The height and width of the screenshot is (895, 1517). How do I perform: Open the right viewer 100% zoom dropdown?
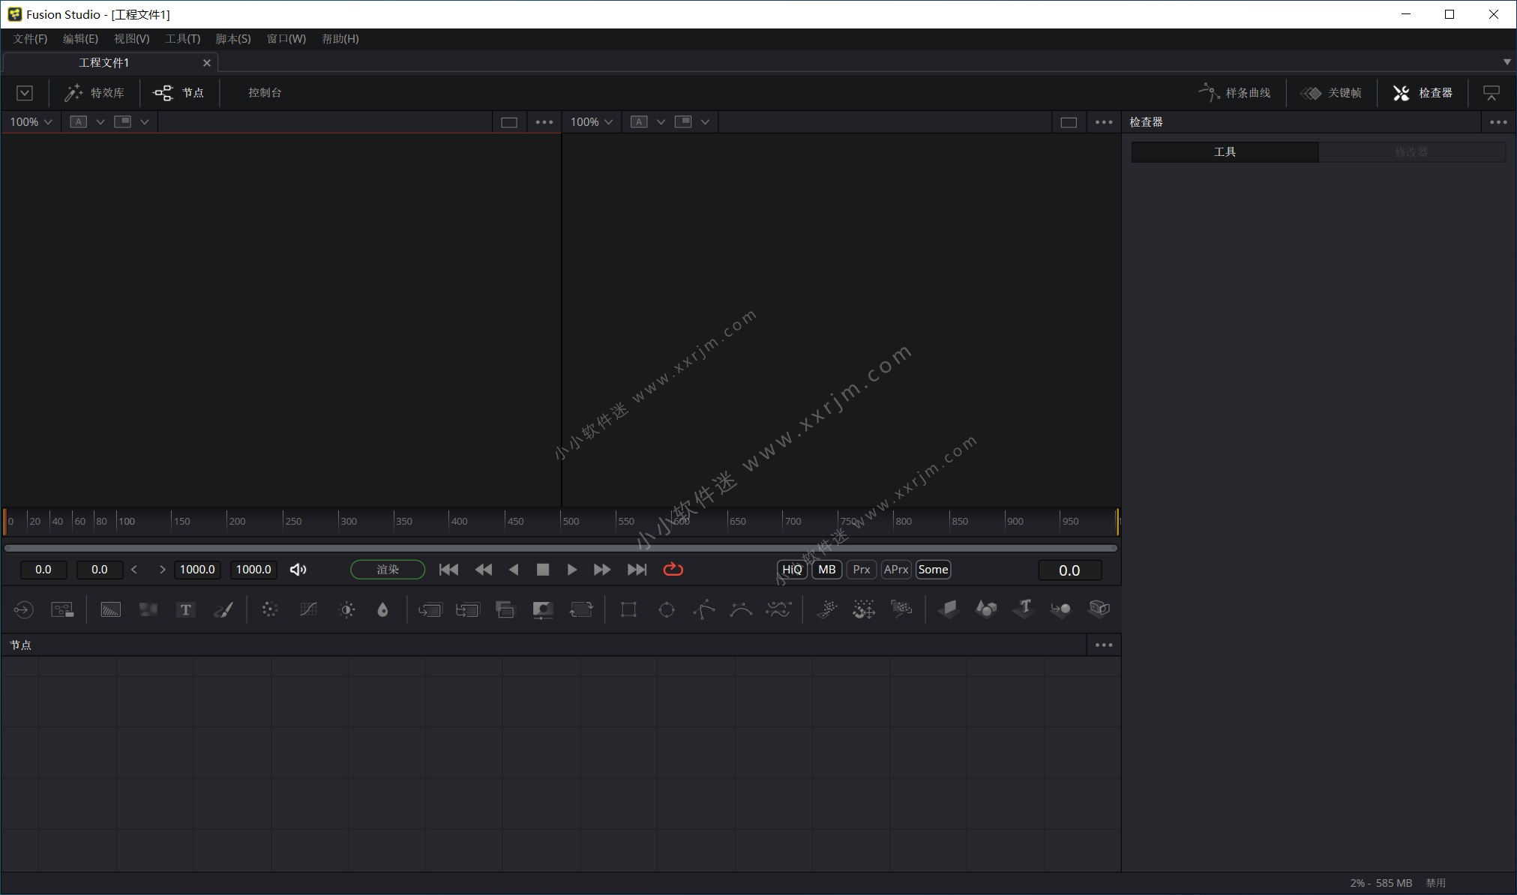[591, 122]
